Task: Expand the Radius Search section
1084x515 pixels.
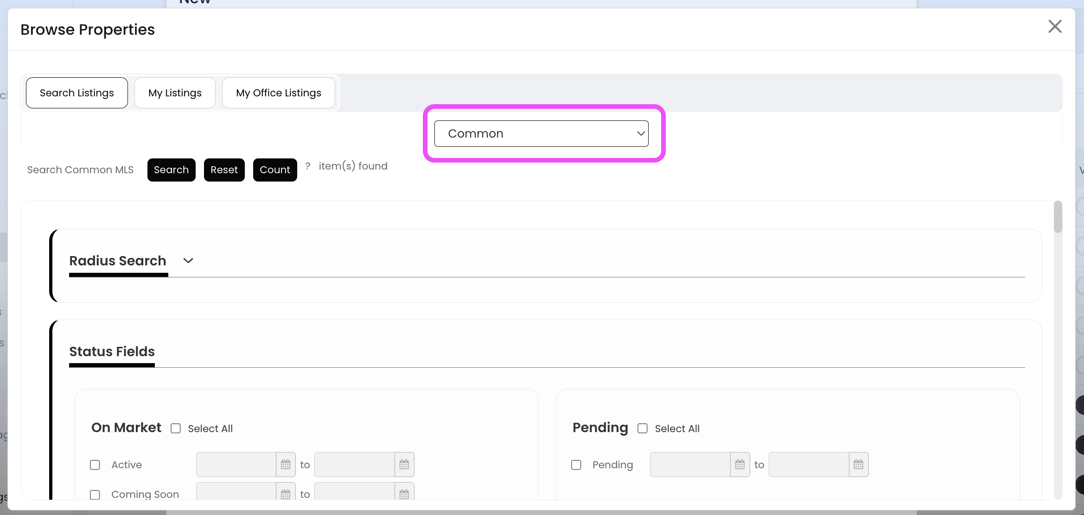Action: pos(188,261)
